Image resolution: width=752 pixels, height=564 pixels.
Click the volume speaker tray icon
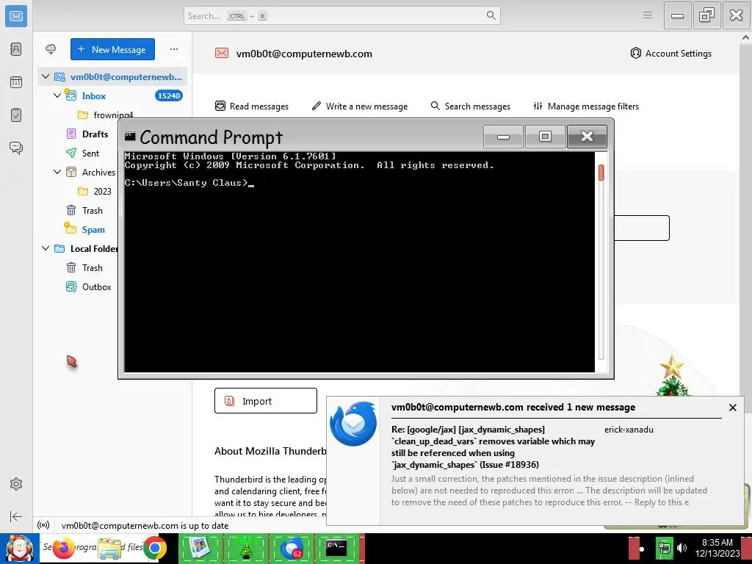[681, 548]
